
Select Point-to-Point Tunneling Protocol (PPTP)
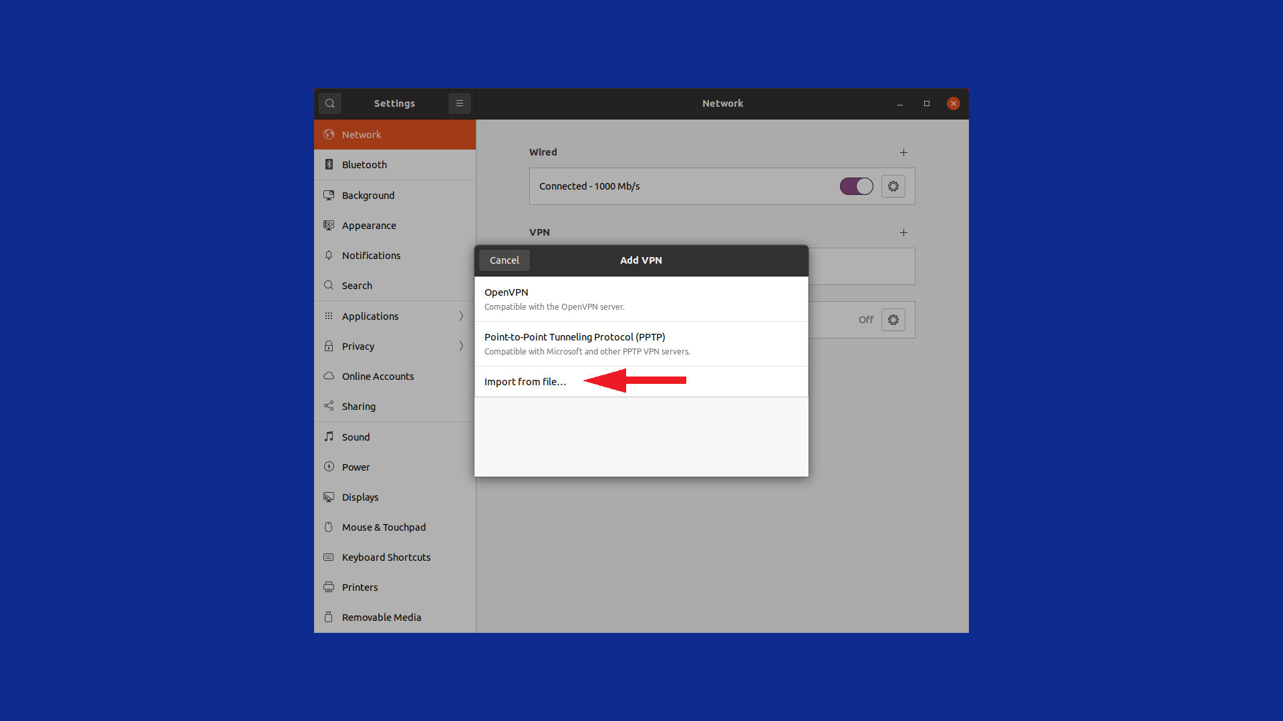(x=641, y=344)
